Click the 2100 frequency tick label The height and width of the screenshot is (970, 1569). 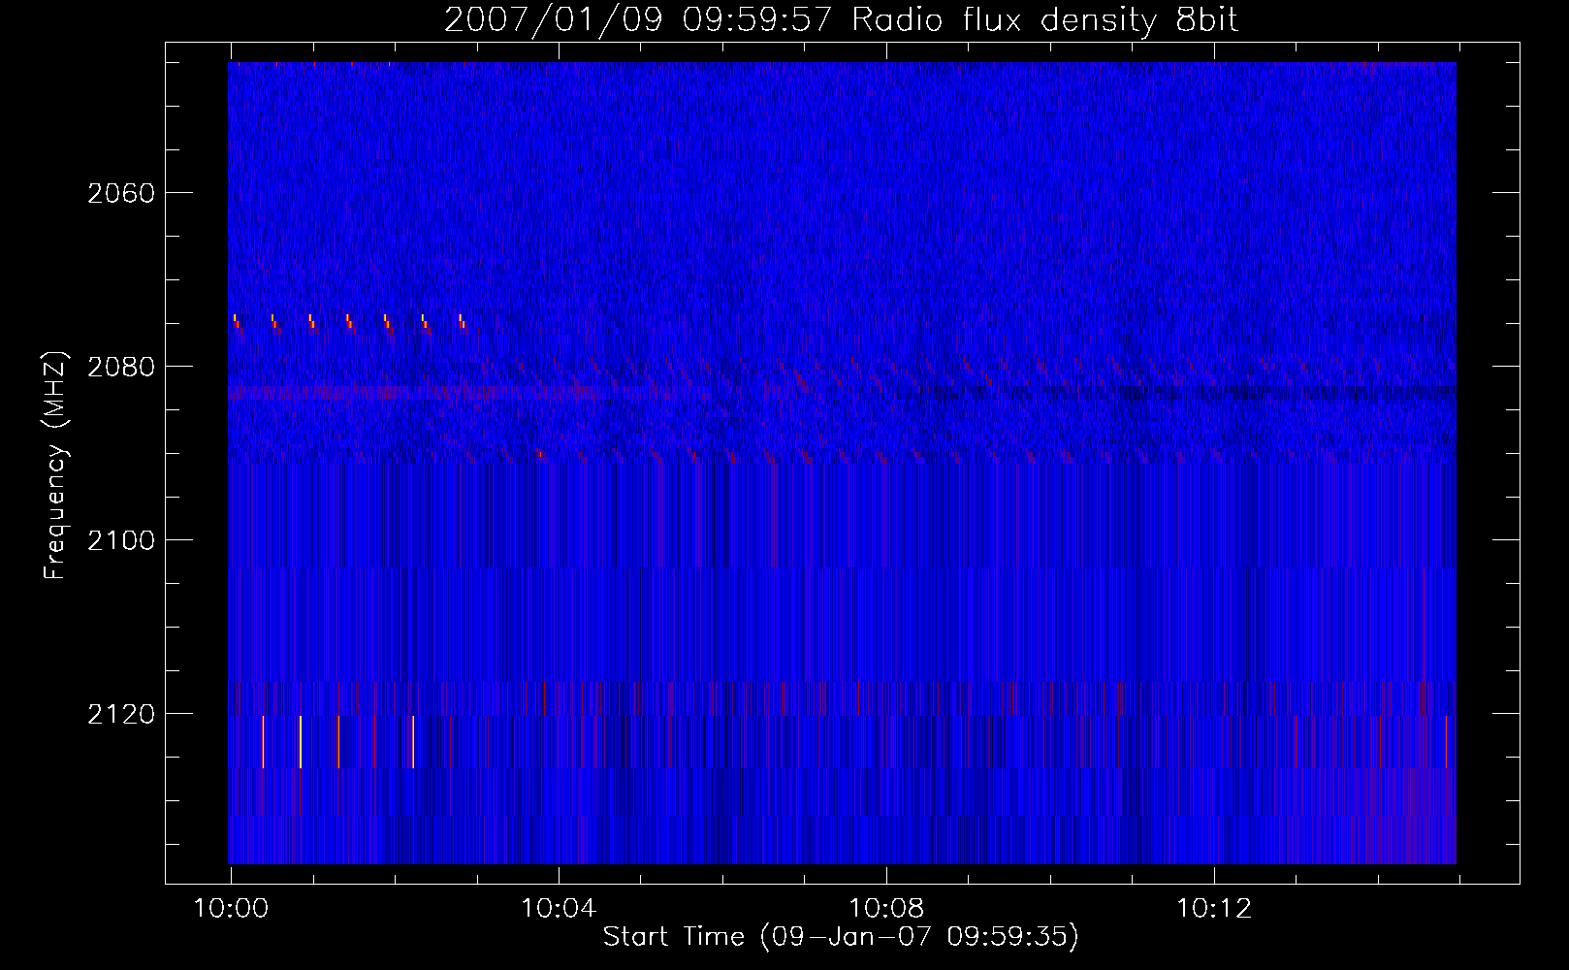pos(121,540)
